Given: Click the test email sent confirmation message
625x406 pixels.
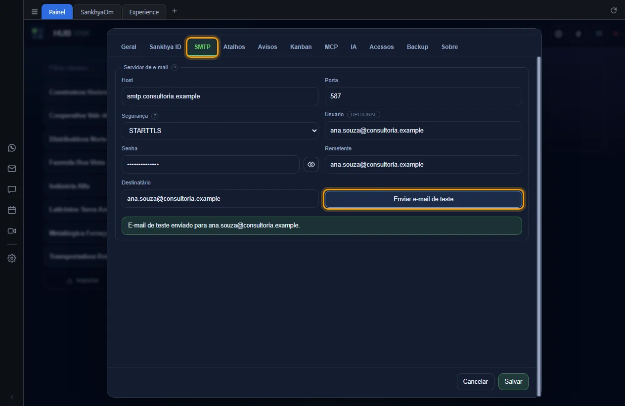Looking at the screenshot, I should [322, 226].
